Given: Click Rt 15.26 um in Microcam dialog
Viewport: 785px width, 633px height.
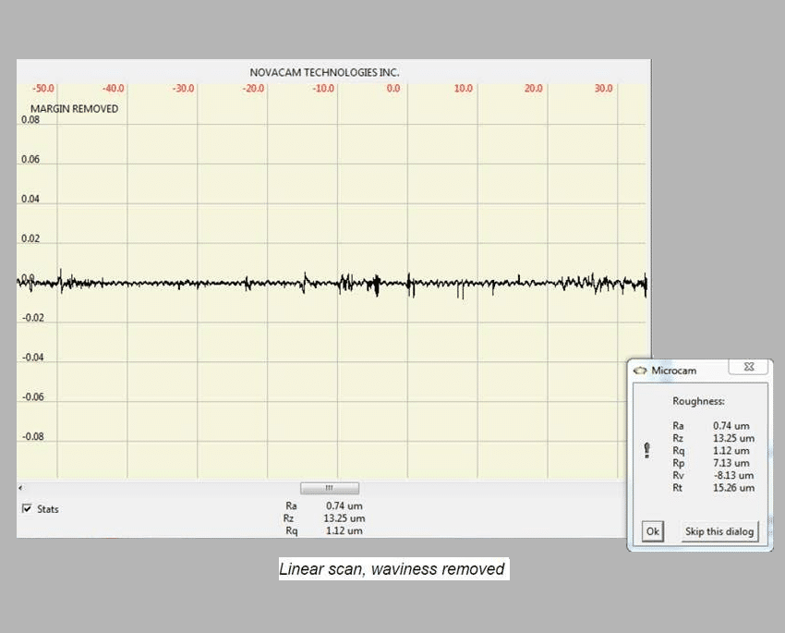Looking at the screenshot, I should (x=713, y=488).
